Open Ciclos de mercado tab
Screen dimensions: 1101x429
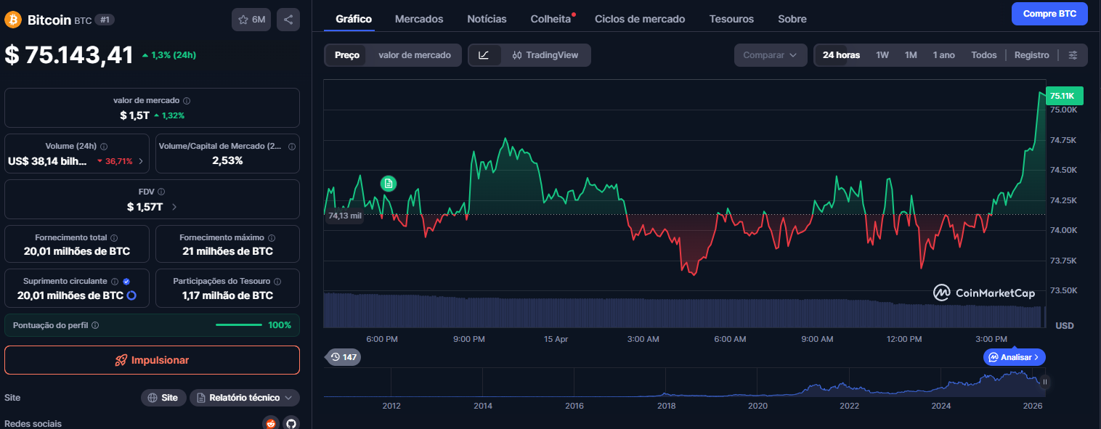coord(640,19)
